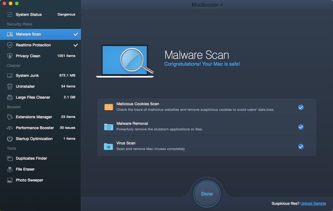Open the Uninstaller section
The width and height of the screenshot is (333, 211).
click(x=40, y=87)
